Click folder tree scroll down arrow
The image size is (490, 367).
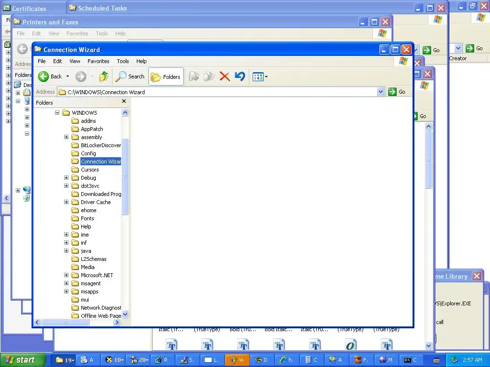[125, 314]
